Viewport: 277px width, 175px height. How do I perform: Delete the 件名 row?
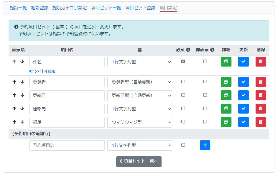pos(261,61)
